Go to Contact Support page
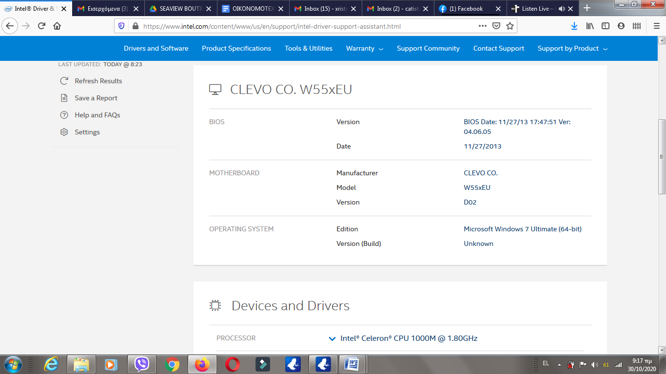Screen dimensions: 666x374 (498, 49)
